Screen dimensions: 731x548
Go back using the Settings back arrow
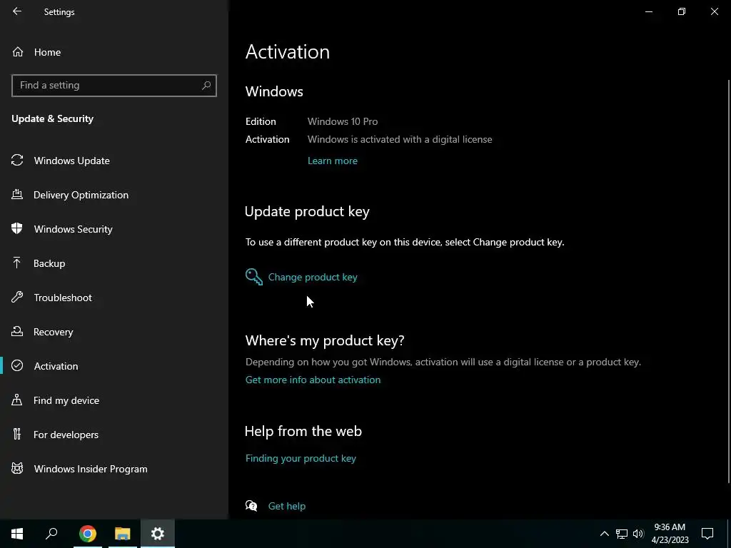point(17,11)
